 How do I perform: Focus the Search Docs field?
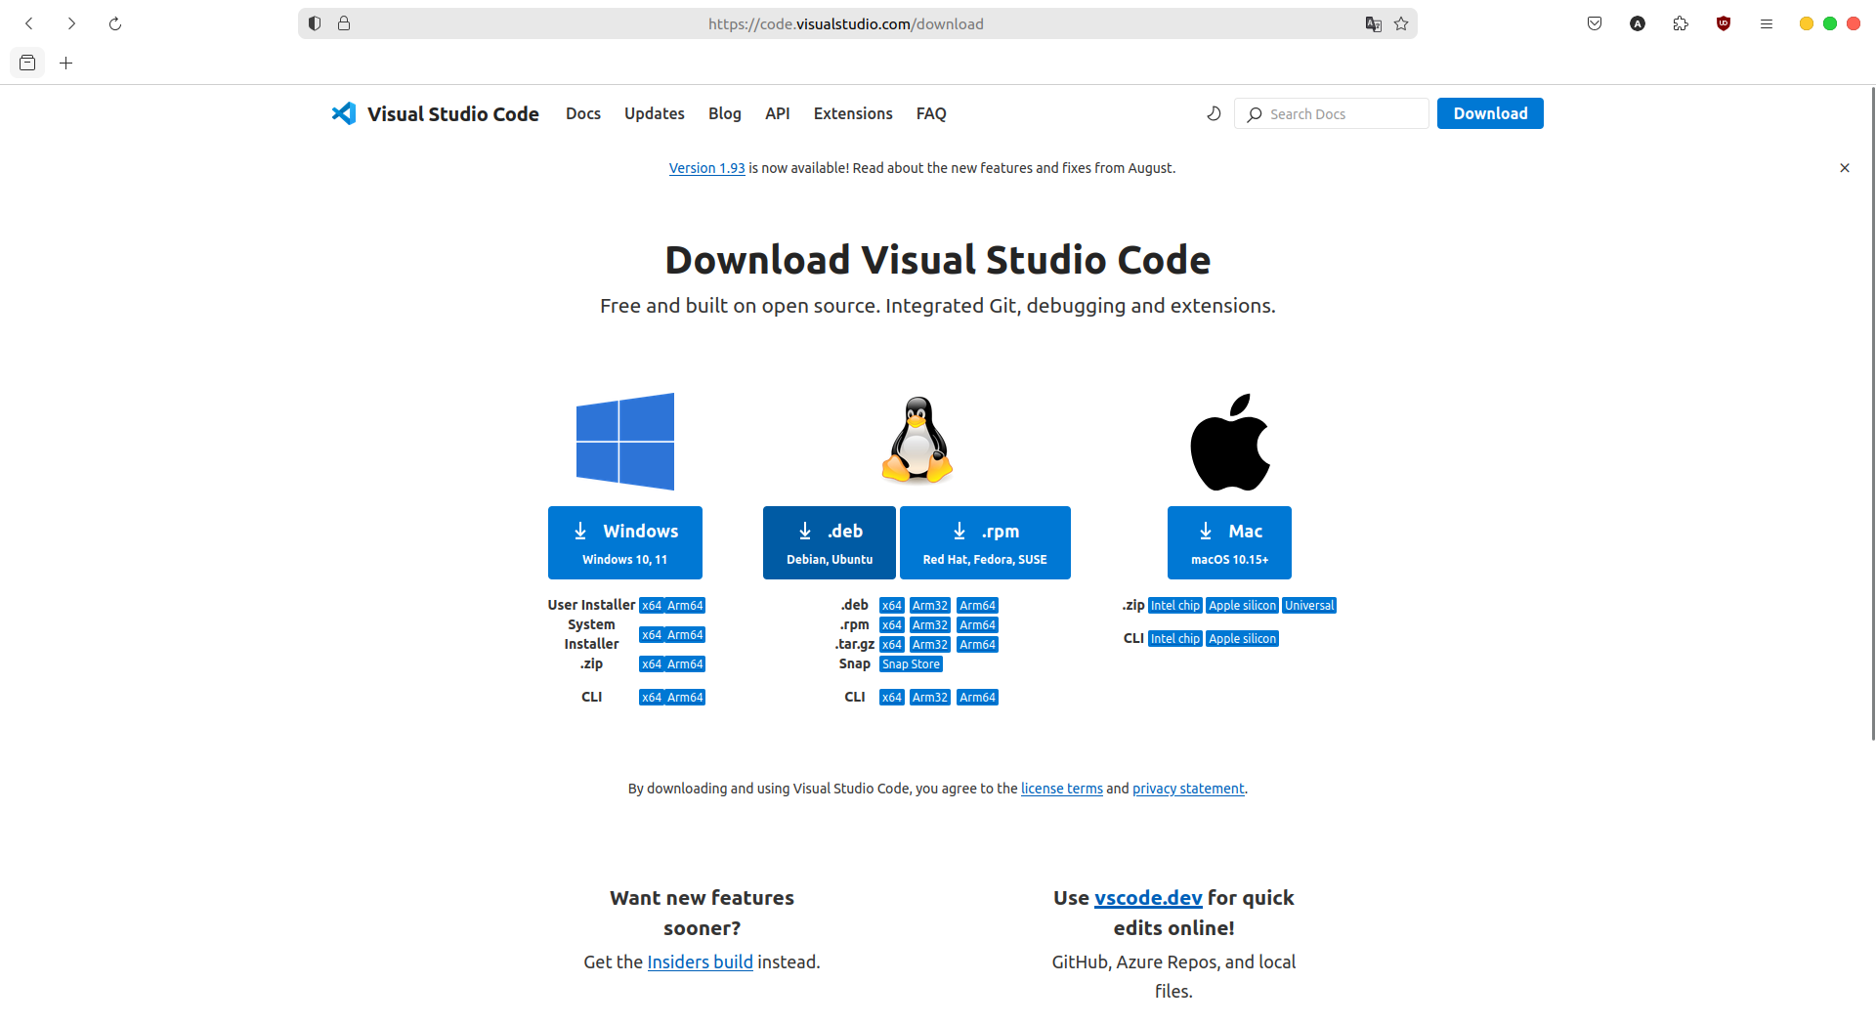click(x=1332, y=113)
